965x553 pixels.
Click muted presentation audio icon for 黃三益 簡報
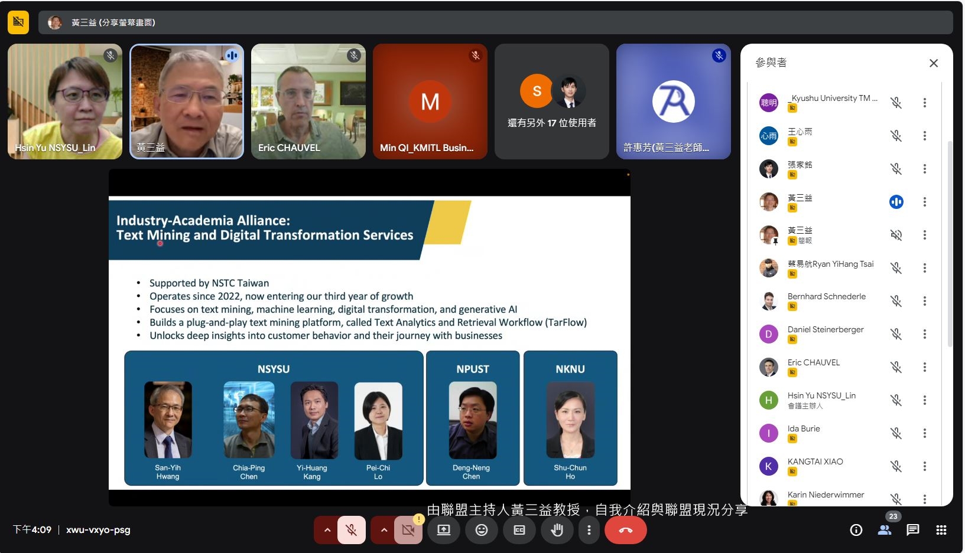(x=896, y=235)
